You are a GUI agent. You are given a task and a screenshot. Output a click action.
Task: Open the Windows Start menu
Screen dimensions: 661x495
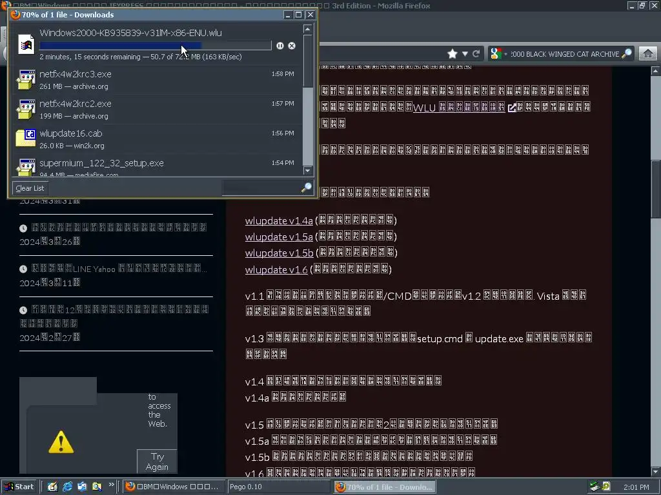pyautogui.click(x=19, y=487)
